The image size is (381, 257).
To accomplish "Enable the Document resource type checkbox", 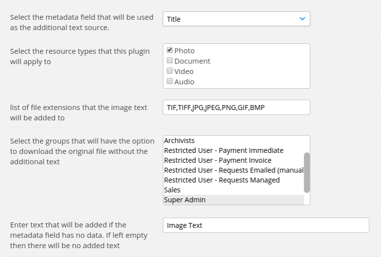I will click(x=170, y=60).
